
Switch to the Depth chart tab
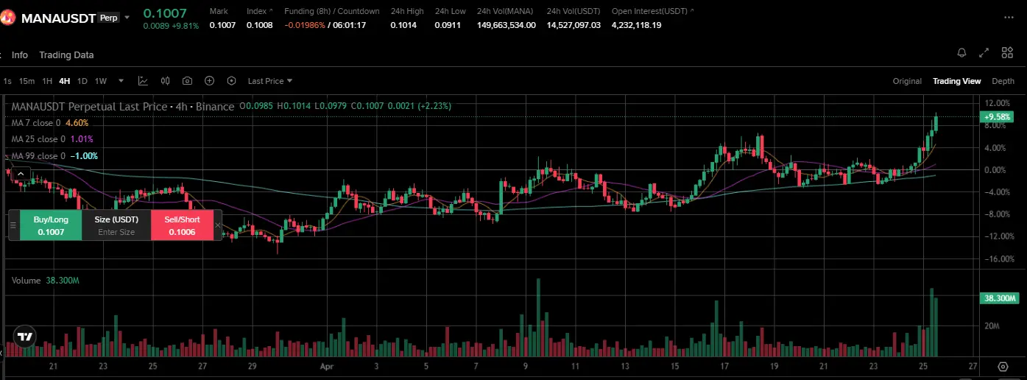1003,81
